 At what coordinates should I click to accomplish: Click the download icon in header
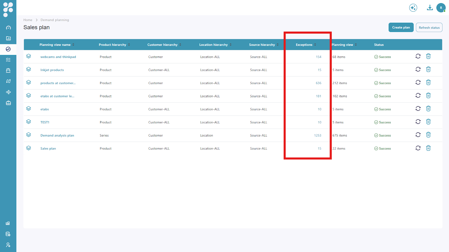point(430,8)
